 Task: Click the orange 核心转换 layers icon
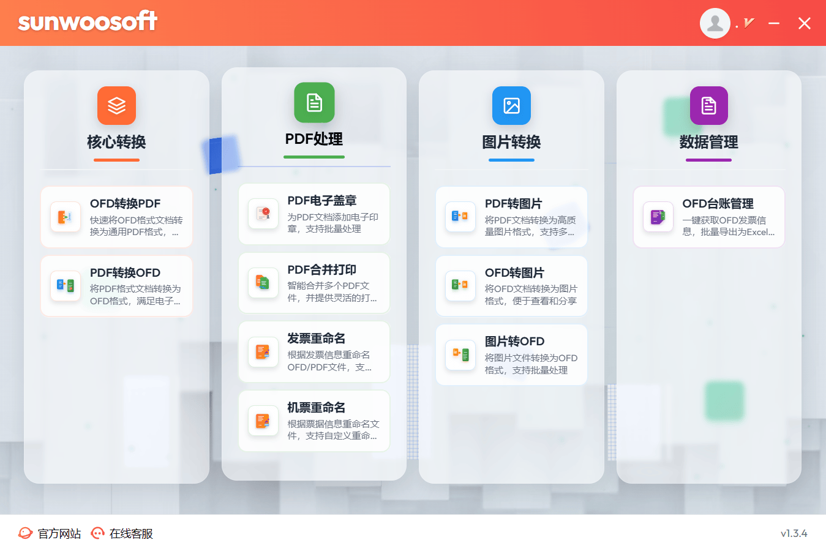click(116, 105)
